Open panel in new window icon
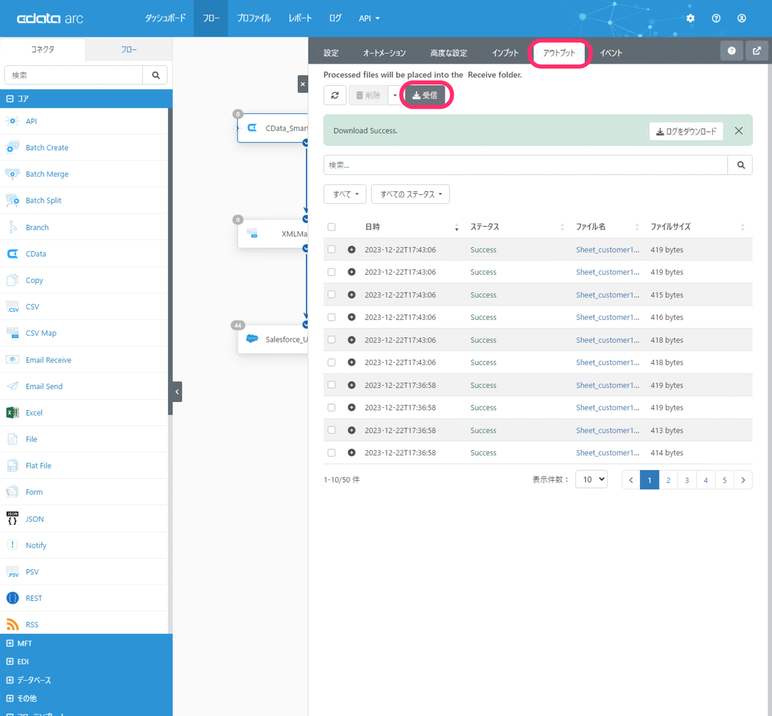Image resolution: width=772 pixels, height=716 pixels. [757, 51]
